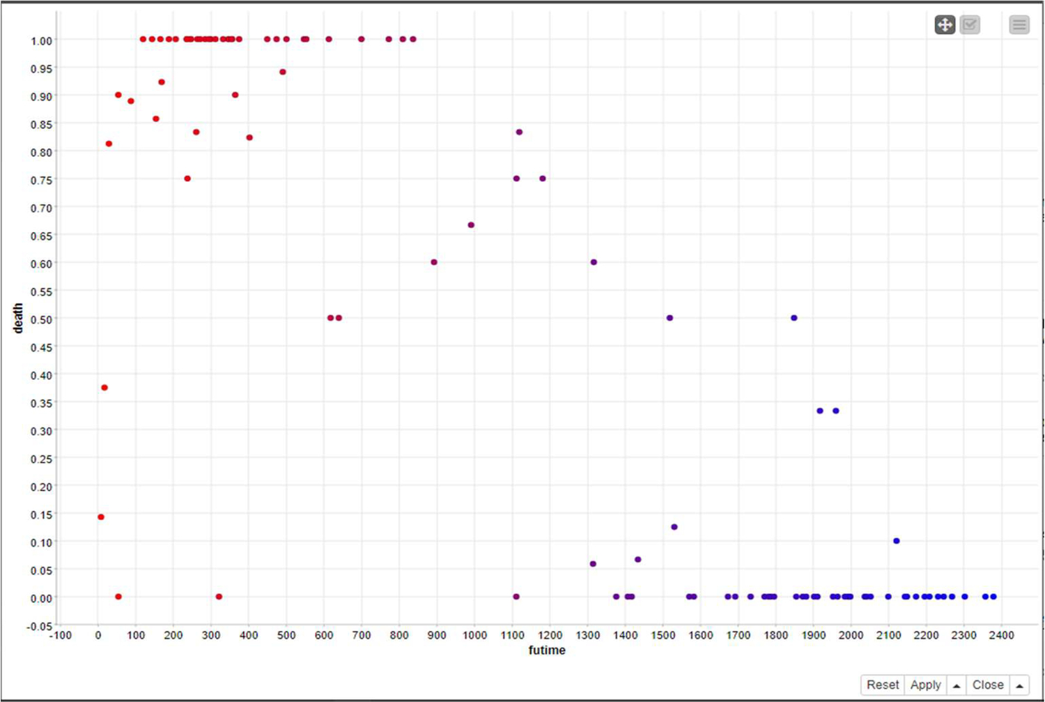Click x-axis tick label 2000
1045x702 pixels.
coord(851,635)
